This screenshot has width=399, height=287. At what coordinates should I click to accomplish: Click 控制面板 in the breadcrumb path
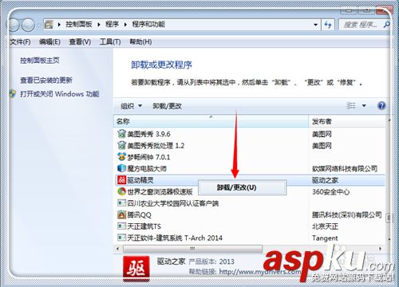79,25
